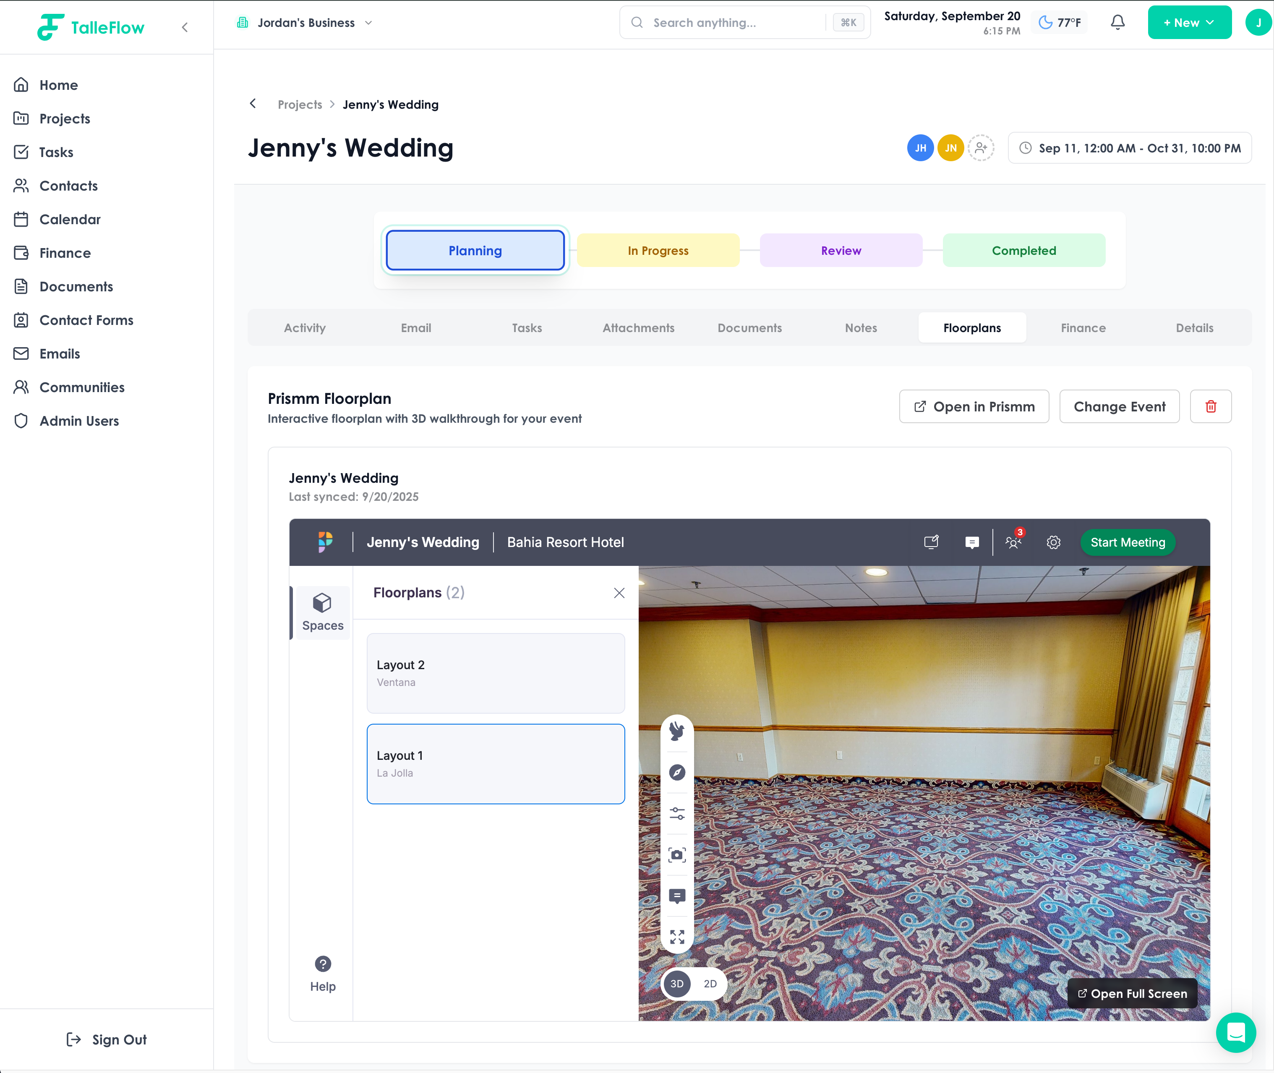Open the chat support bubble
The image size is (1274, 1073).
click(1236, 1032)
